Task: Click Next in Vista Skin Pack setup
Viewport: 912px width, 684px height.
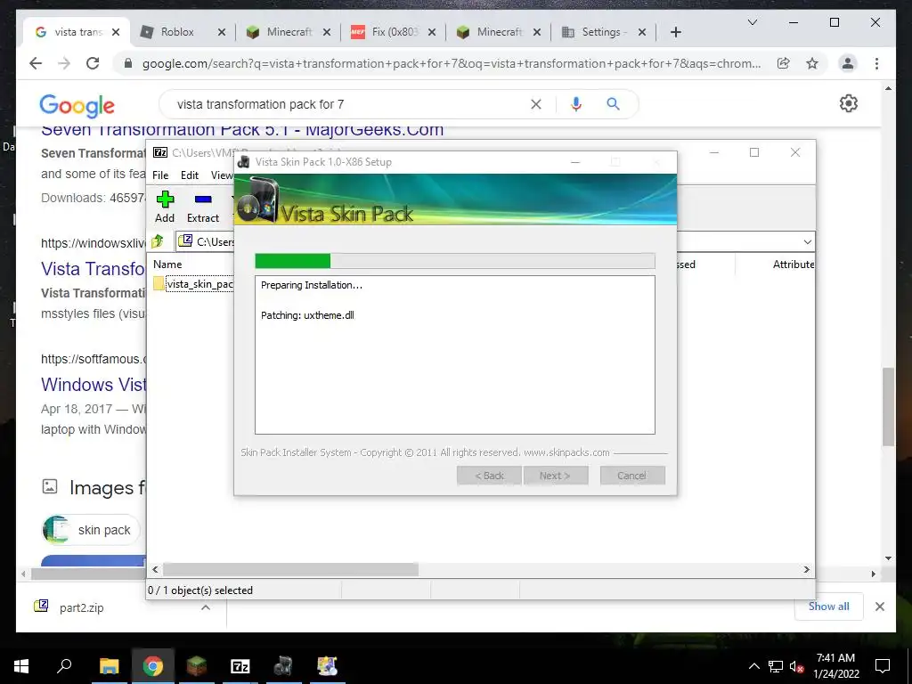Action: pyautogui.click(x=556, y=476)
